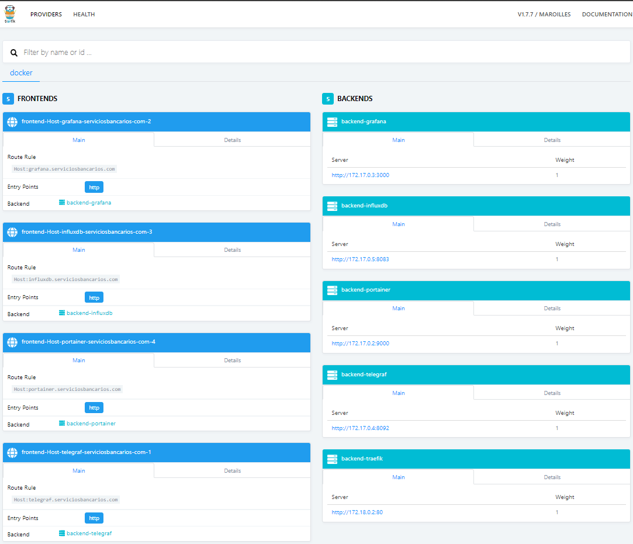Image resolution: width=633 pixels, height=544 pixels.
Task: Click server icon in backend-influxdb header
Action: coord(332,206)
